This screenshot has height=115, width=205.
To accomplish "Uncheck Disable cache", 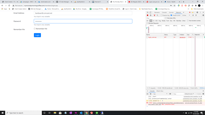I will pyautogui.click(x=171, y=15).
